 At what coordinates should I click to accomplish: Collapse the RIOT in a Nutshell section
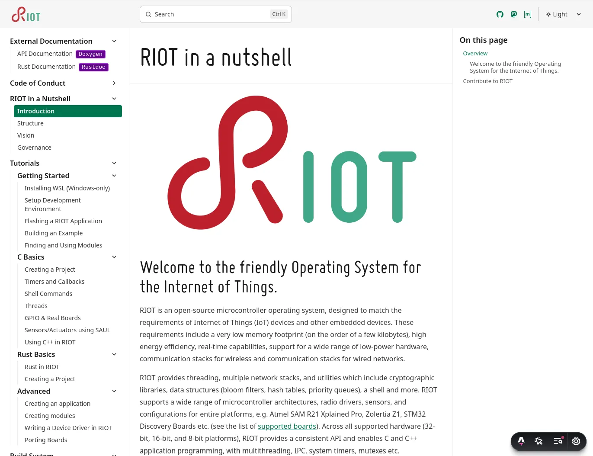pos(114,99)
